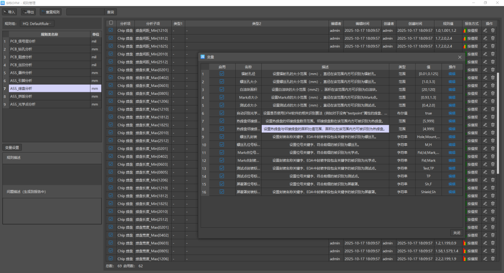Click the rule table vertical scrollbar
This screenshot has width=504, height=273.
(x=498, y=122)
